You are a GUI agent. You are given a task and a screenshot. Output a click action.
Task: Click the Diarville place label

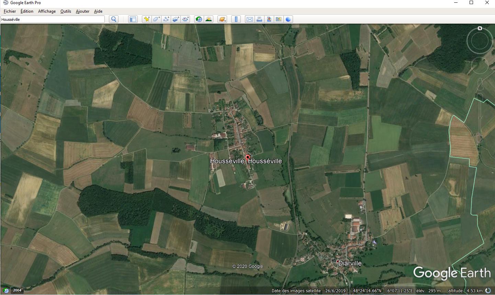pos(350,263)
